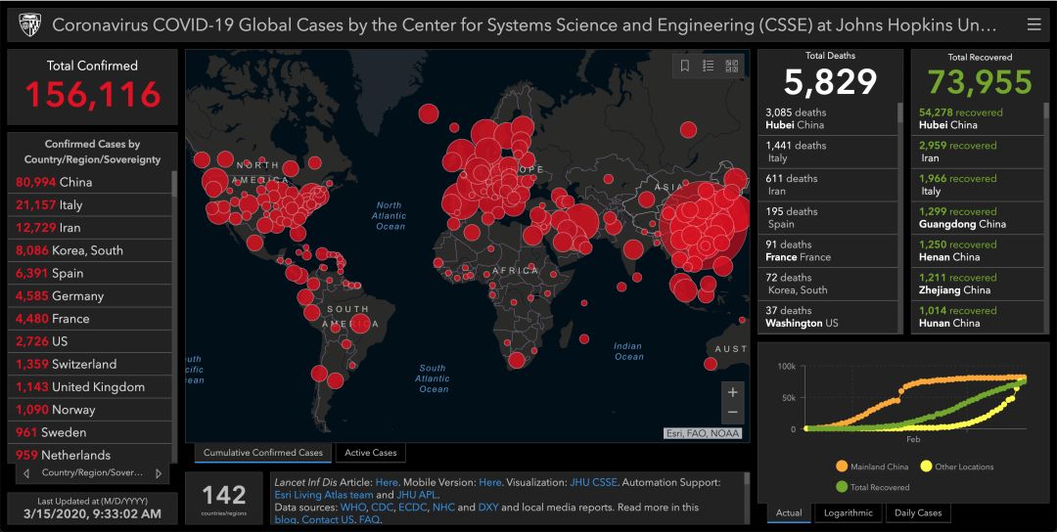Open the JHU CSSE visualization link
This screenshot has width=1057, height=532.
[593, 482]
